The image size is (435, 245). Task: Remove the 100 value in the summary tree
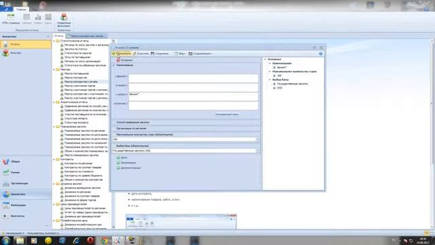point(274,76)
